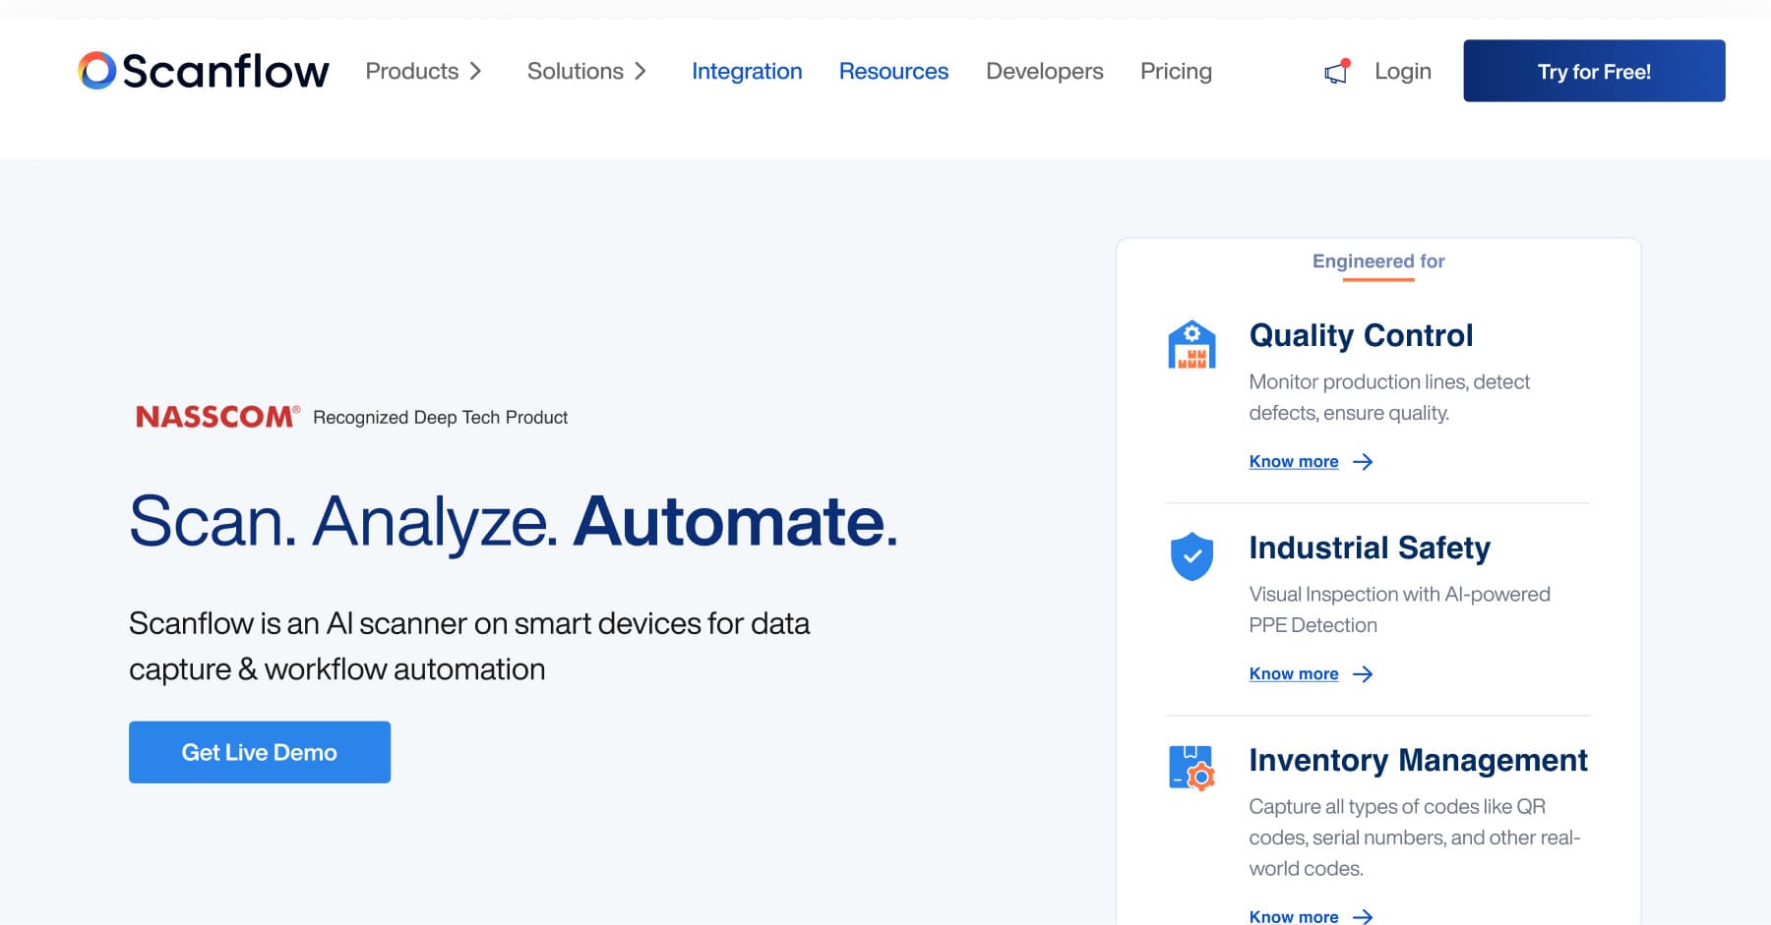This screenshot has height=925, width=1771.
Task: Click the Try for Free! button
Action: point(1594,71)
